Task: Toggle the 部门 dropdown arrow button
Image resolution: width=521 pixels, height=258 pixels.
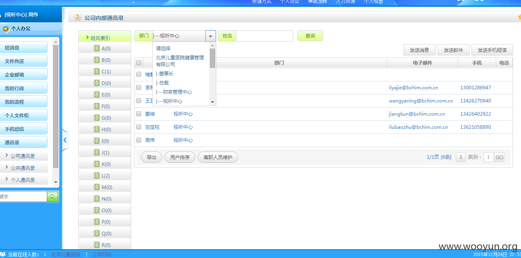Action: click(x=211, y=36)
